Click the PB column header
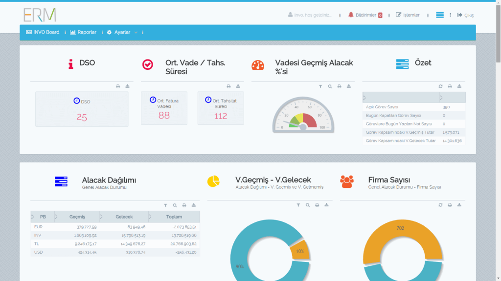The image size is (501, 281). pyautogui.click(x=43, y=217)
